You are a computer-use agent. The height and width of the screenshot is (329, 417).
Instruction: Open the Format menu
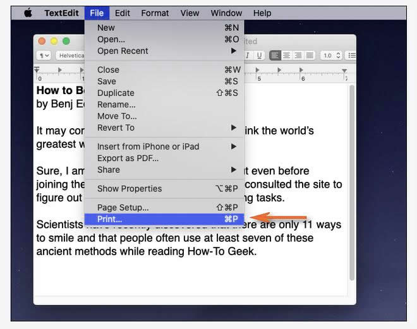tap(155, 13)
